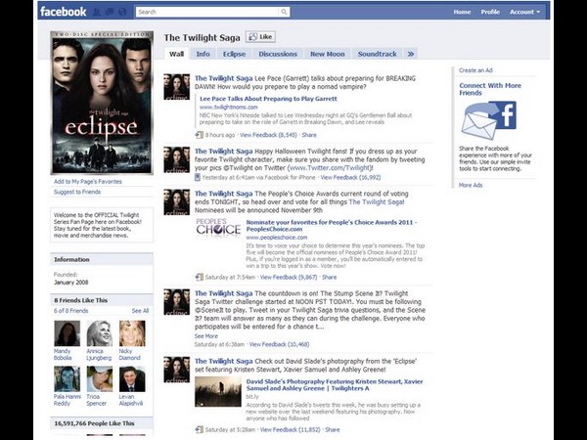The height and width of the screenshot is (440, 587).
Task: Expand more tabs with double-arrow button
Action: coord(411,54)
